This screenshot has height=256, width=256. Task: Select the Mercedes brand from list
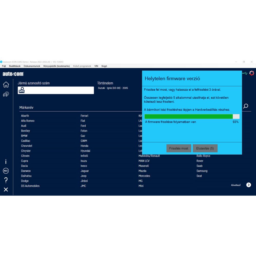pos(144,176)
